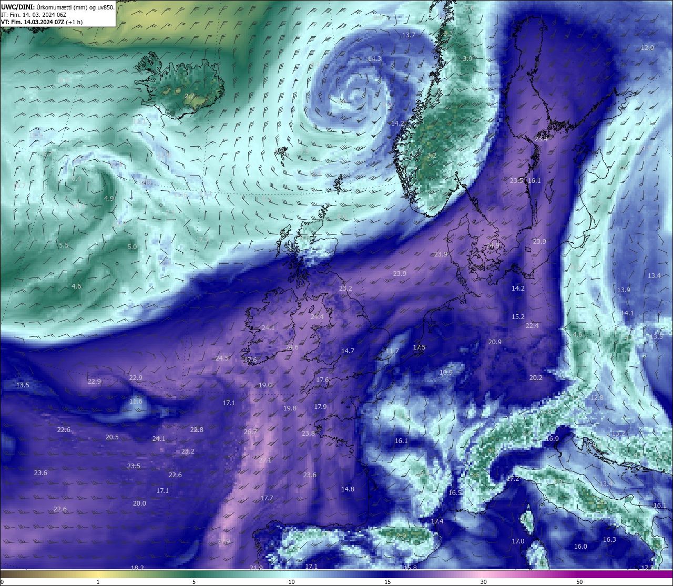The height and width of the screenshot is (586, 673).
Task: Click the 22.4 value over Poland
Action: [532, 325]
